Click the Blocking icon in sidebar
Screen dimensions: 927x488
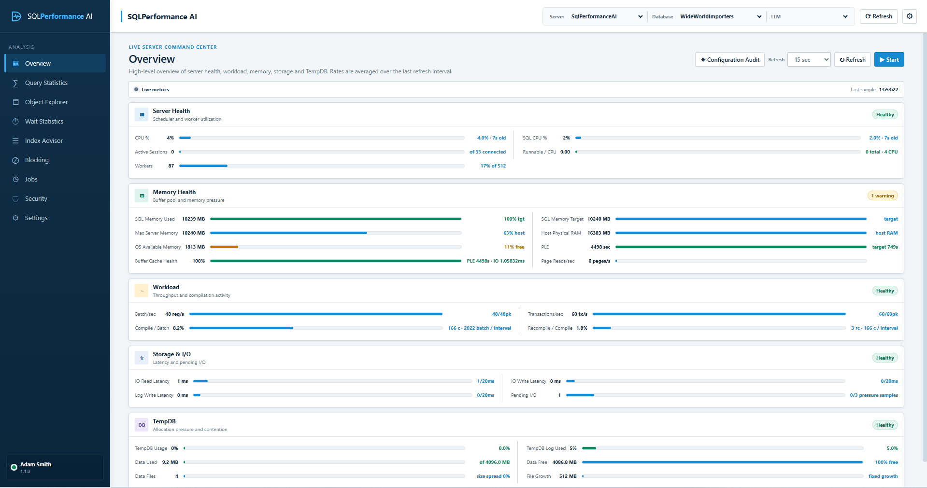pyautogui.click(x=15, y=160)
